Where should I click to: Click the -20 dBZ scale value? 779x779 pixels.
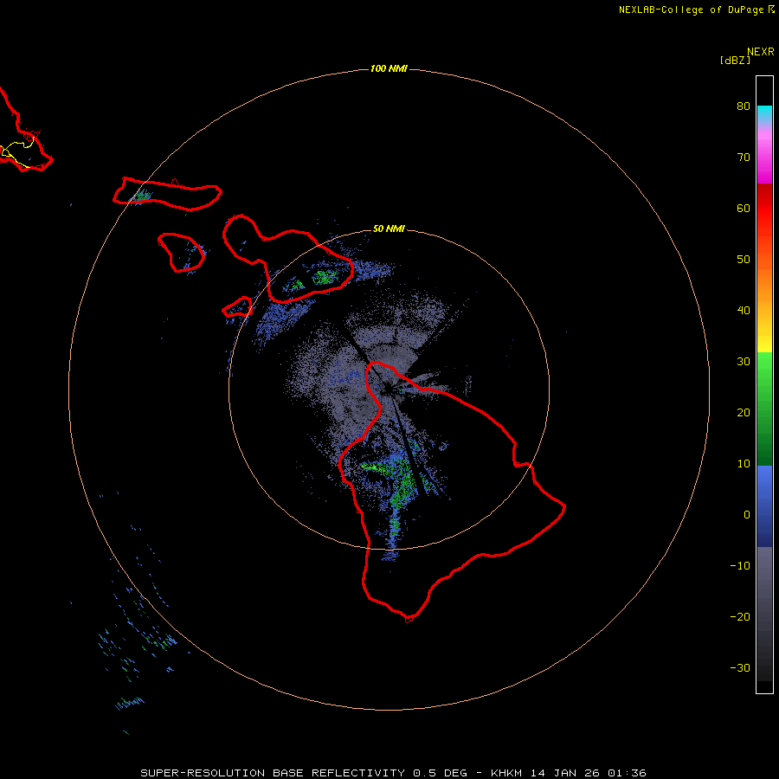[740, 617]
